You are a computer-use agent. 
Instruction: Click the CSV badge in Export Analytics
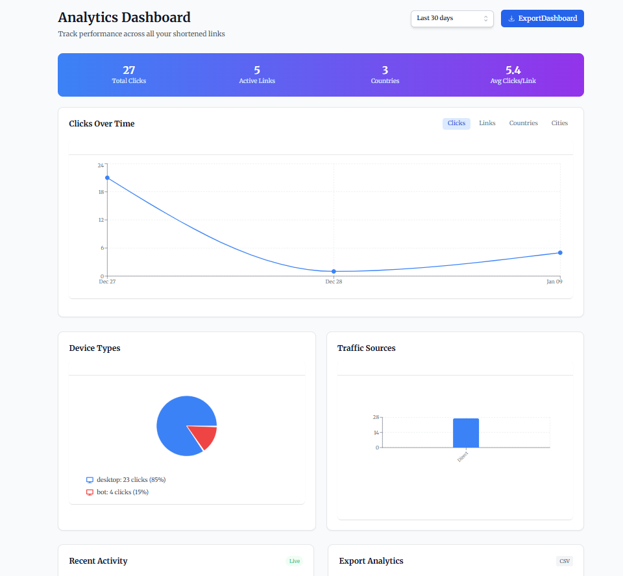click(x=564, y=561)
